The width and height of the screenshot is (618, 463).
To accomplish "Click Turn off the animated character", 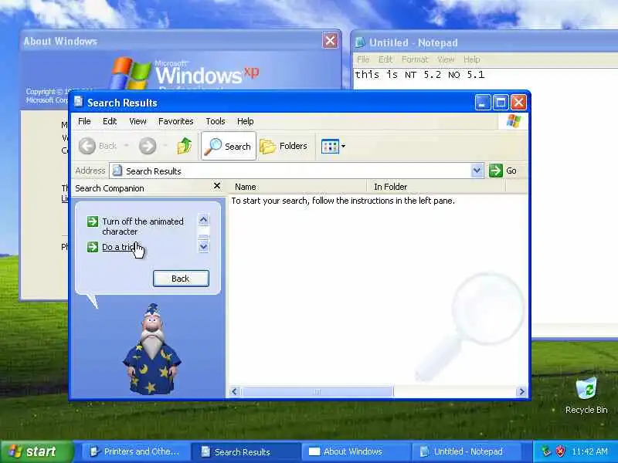I will (x=143, y=226).
